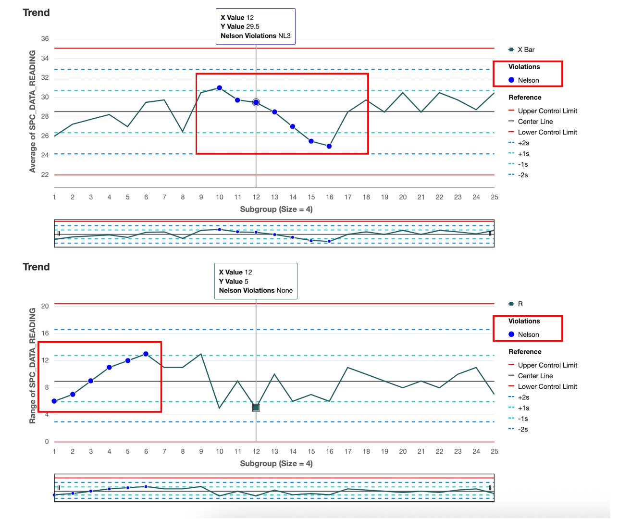Click the Nelson label under Violations
The image size is (619, 519).
coord(530,80)
